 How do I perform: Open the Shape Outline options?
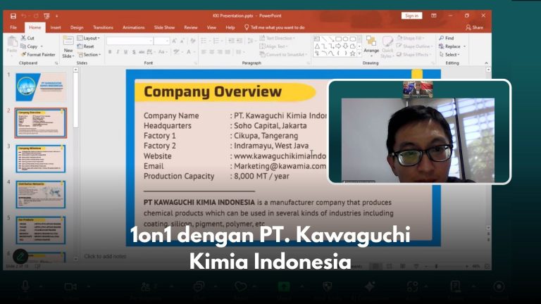[x=414, y=46]
